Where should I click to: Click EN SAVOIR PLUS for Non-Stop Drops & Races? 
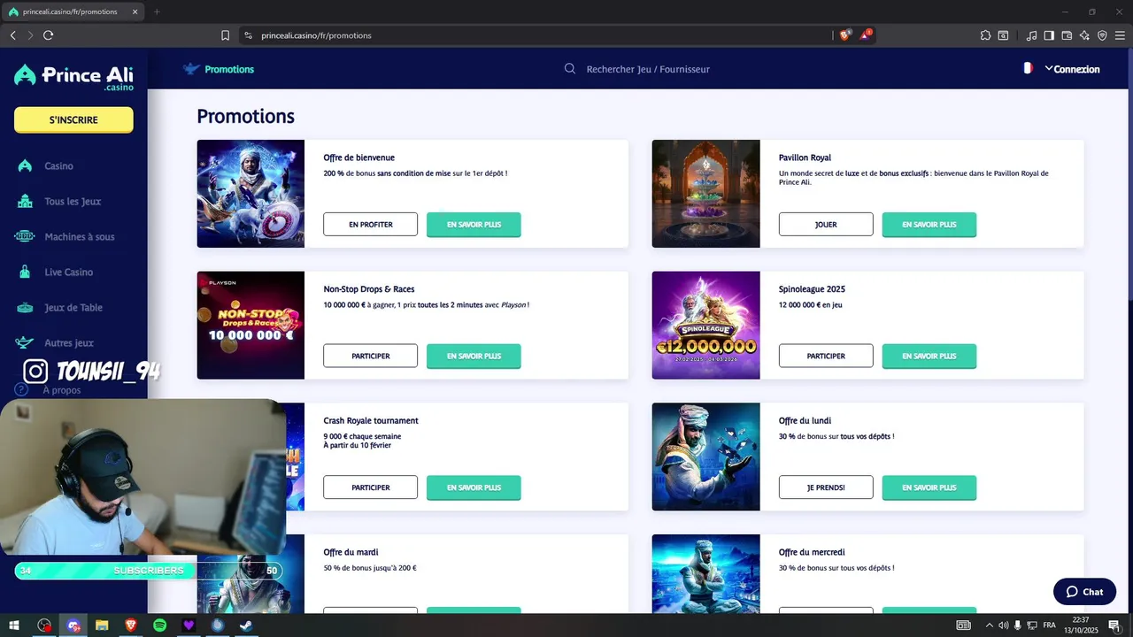click(x=474, y=356)
